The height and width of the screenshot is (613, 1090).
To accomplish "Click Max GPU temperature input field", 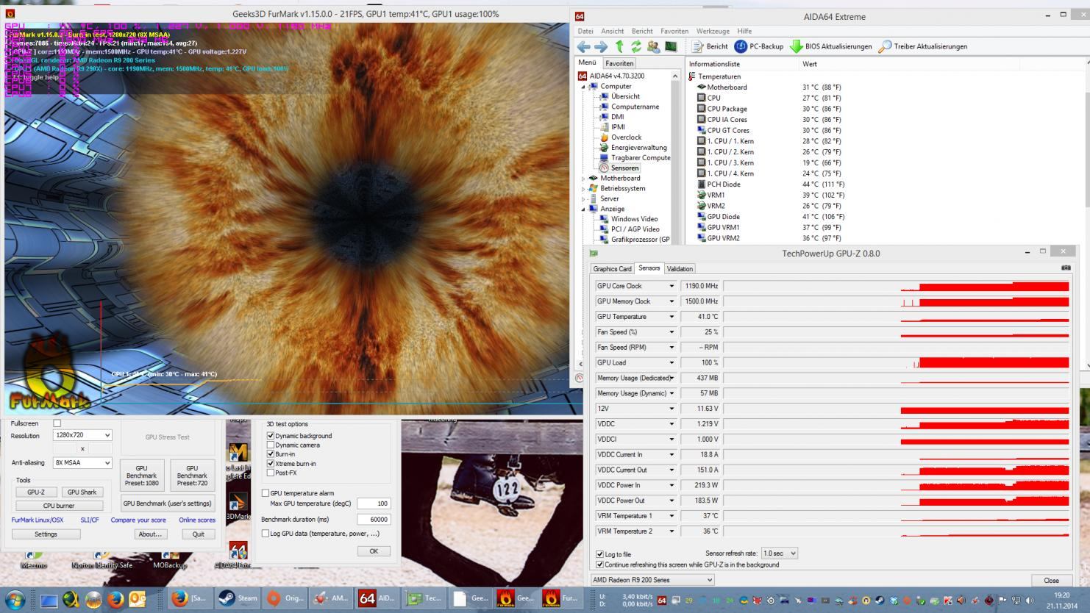I will (374, 503).
